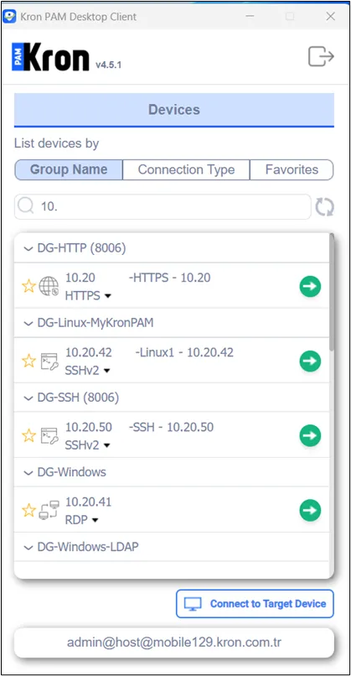
Task: Collapse the DG-Windows-LDAP group
Action: [28, 547]
